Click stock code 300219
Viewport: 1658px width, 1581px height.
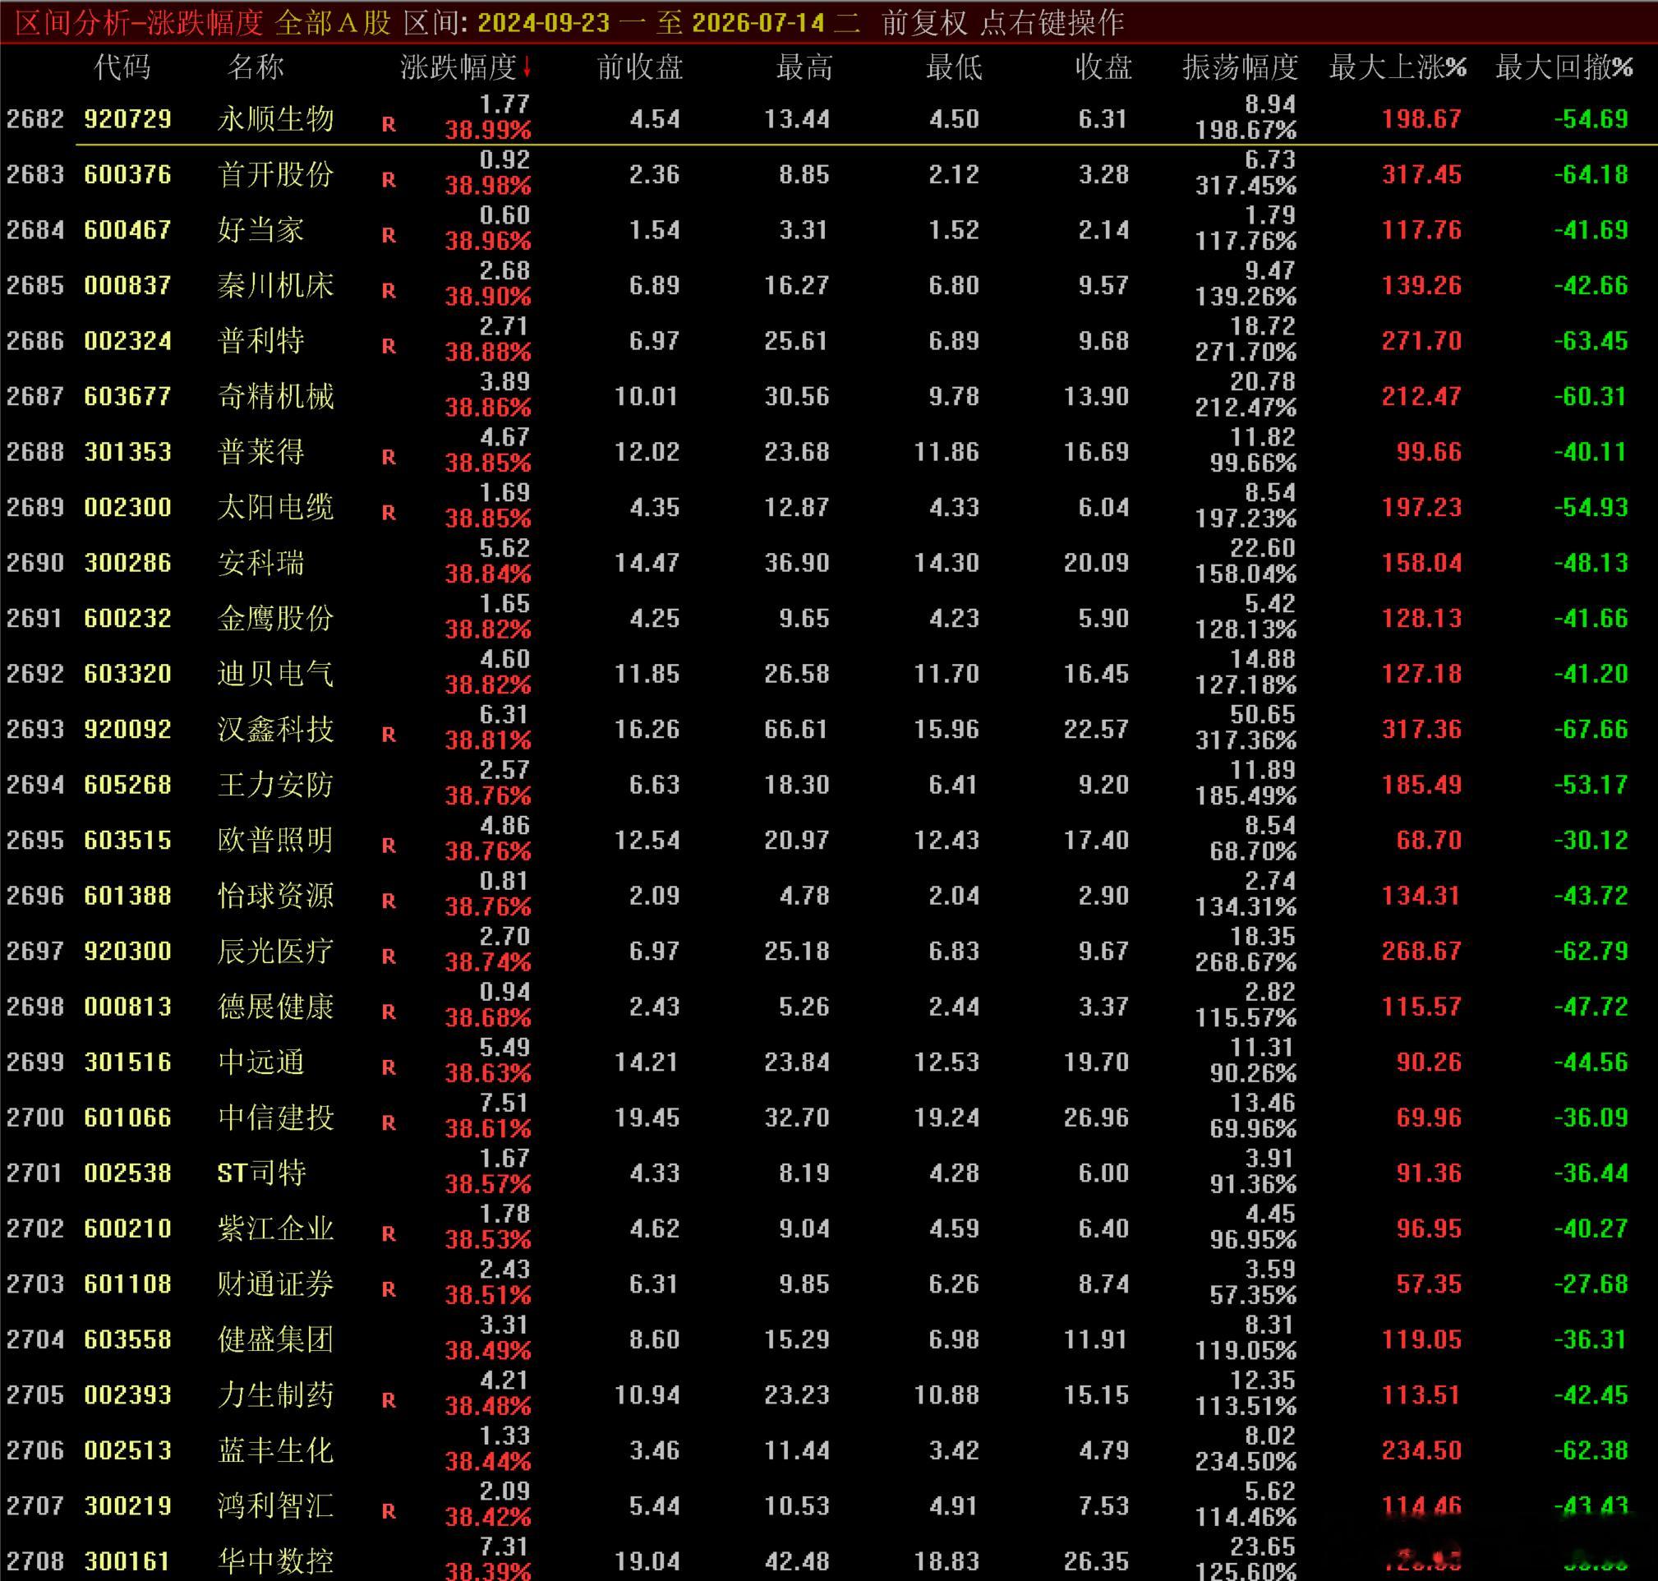pyautogui.click(x=128, y=1505)
